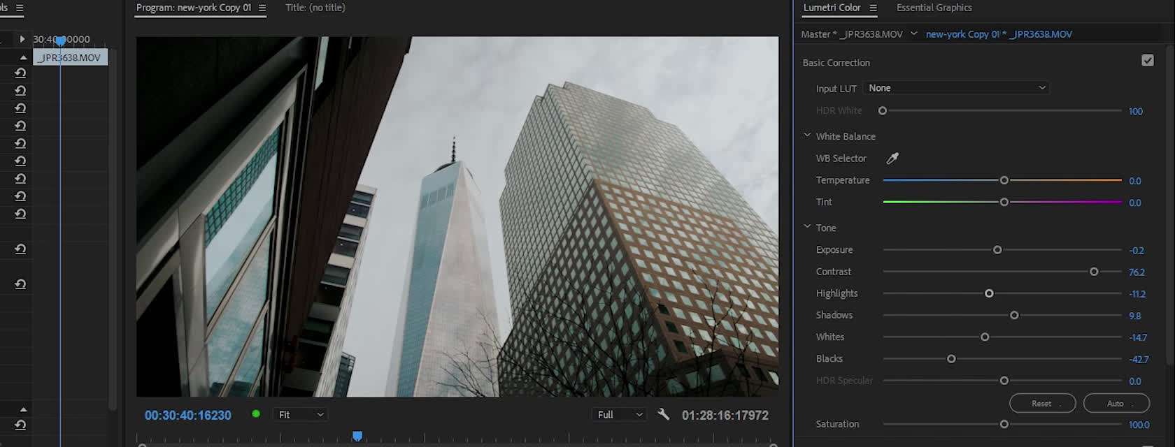Image resolution: width=1175 pixels, height=447 pixels.
Task: Collapse the Tone section
Action: [x=807, y=227]
